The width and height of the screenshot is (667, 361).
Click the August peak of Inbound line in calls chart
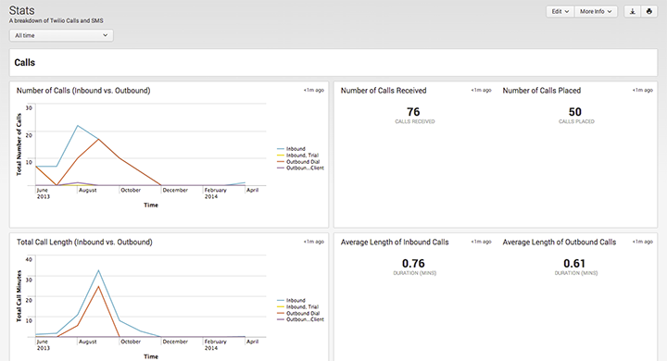click(78, 126)
